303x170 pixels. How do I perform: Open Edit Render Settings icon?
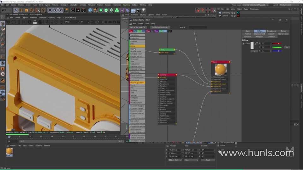tap(83, 10)
